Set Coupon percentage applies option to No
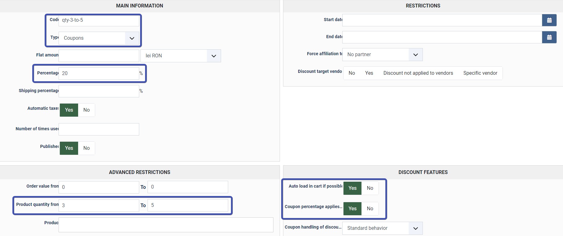 coord(370,209)
